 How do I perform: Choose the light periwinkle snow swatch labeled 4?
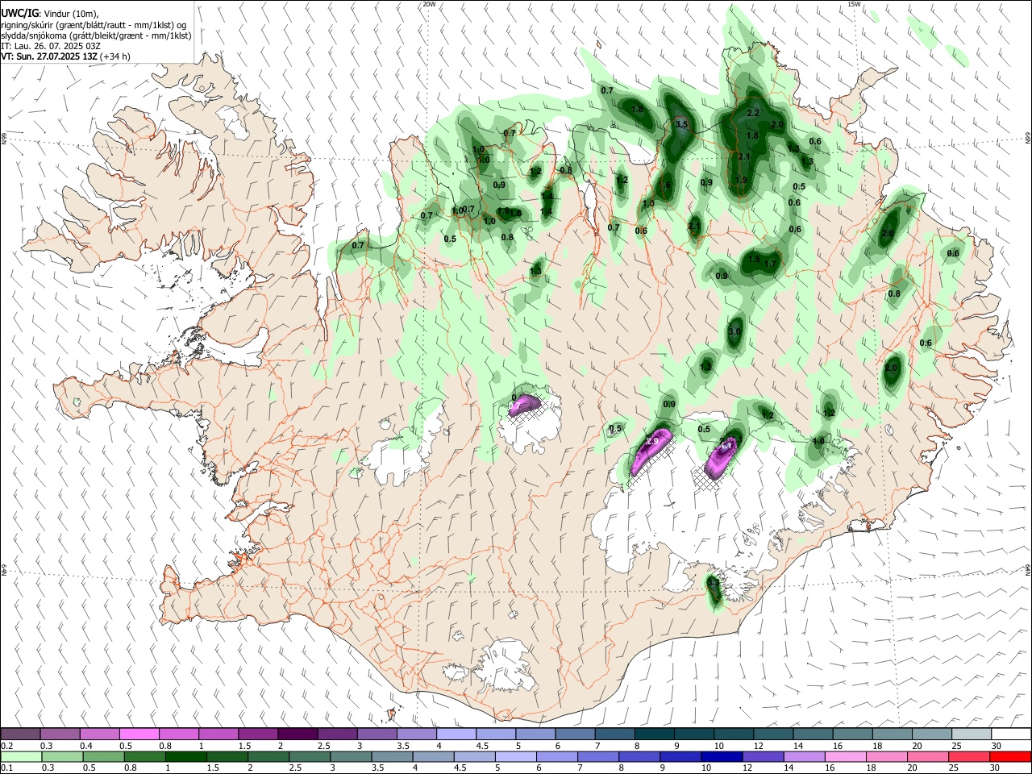(456, 734)
